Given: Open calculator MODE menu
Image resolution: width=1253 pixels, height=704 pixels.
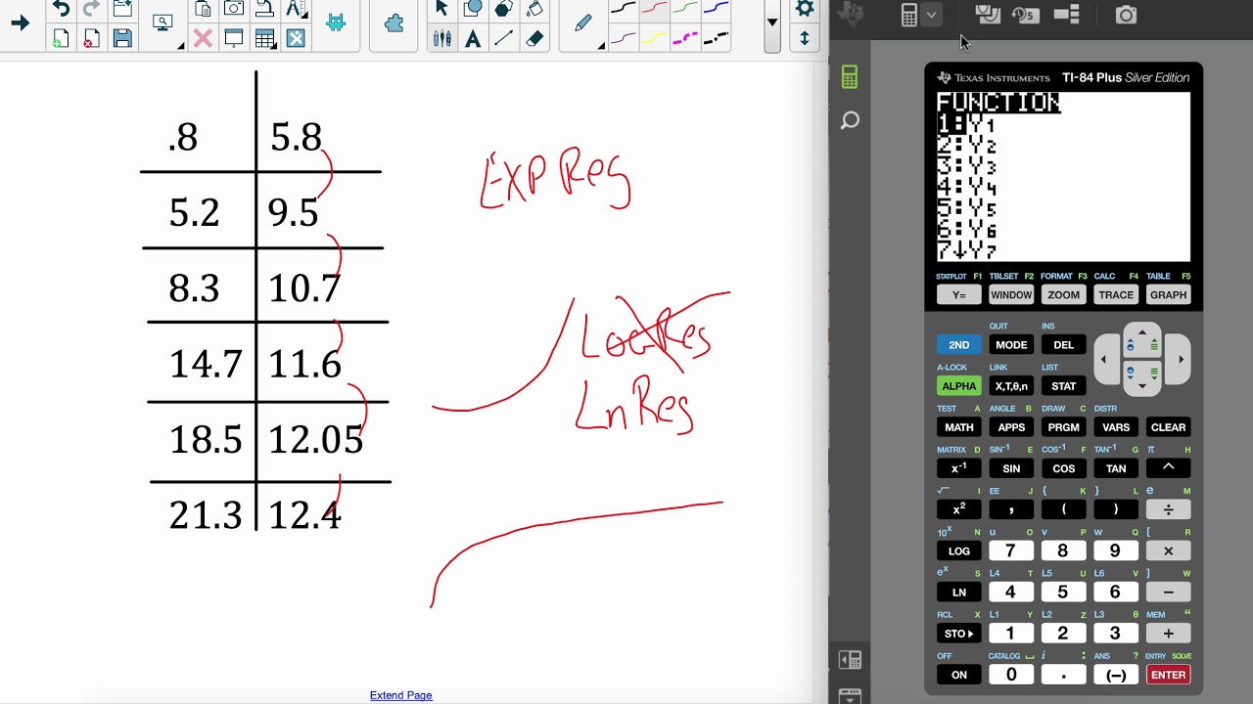Looking at the screenshot, I should [x=1011, y=345].
